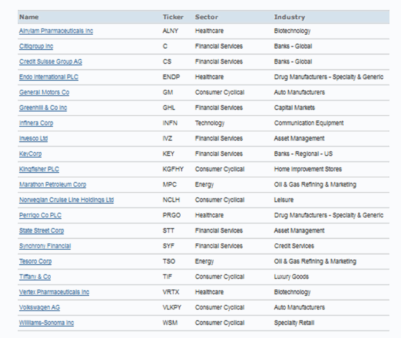Click the Specialty Retail industry cell
The height and width of the screenshot is (338, 401).
click(294, 322)
